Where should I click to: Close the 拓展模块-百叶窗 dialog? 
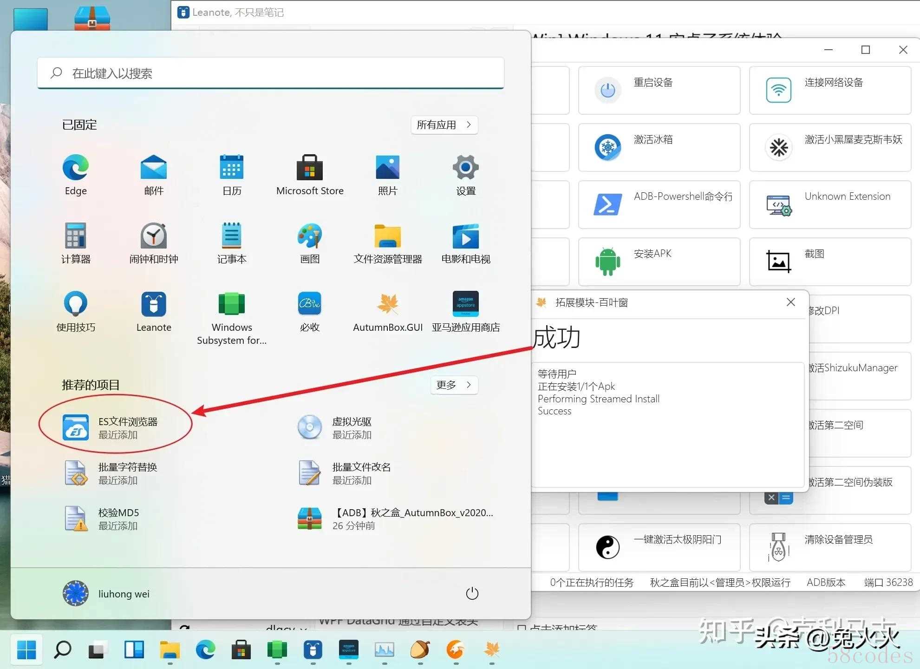click(791, 302)
